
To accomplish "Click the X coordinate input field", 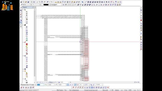I will 40,85.
